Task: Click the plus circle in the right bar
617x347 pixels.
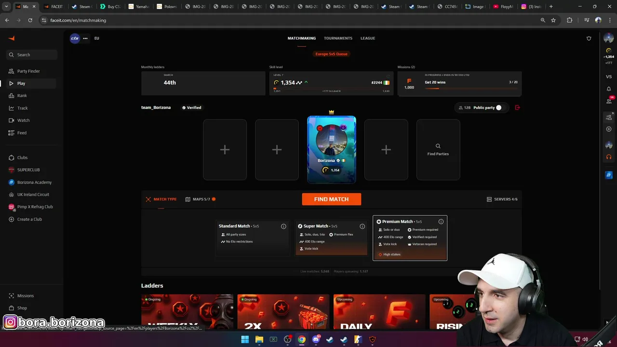Action: click(x=609, y=129)
